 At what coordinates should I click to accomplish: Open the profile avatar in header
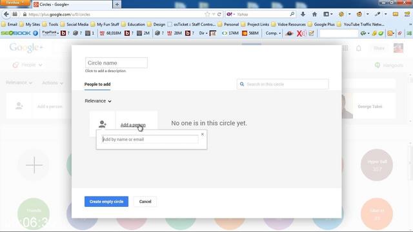click(398, 48)
